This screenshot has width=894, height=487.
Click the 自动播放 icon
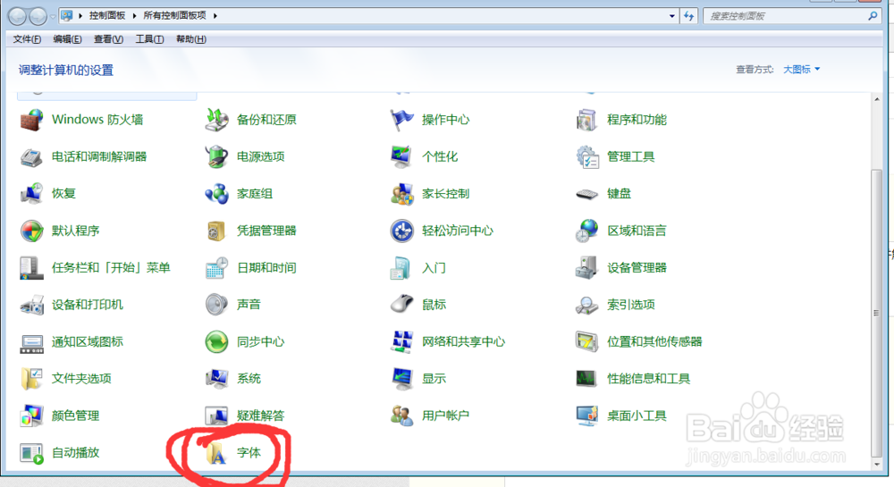tap(32, 453)
